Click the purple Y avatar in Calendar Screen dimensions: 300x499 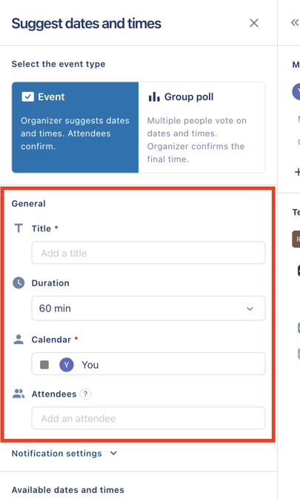pyautogui.click(x=67, y=365)
